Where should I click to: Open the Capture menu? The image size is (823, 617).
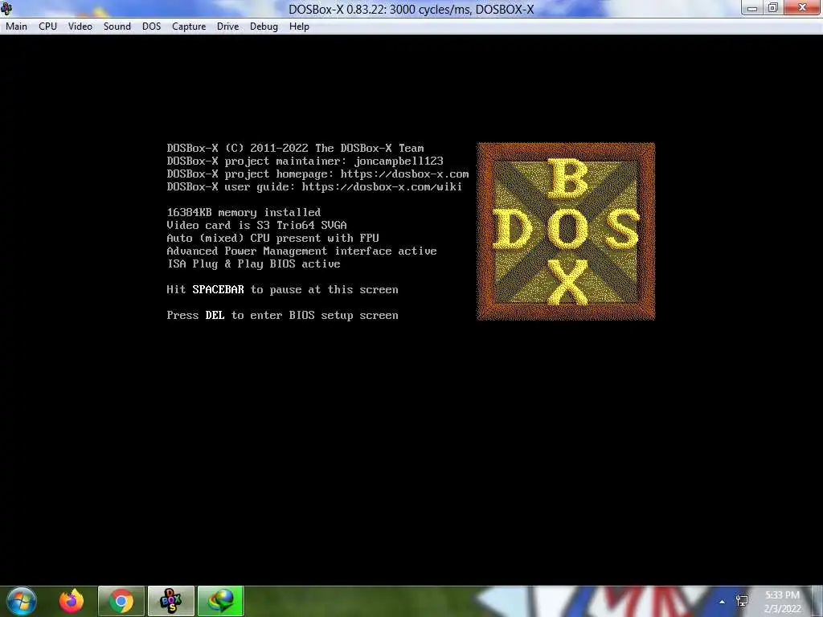click(x=189, y=27)
